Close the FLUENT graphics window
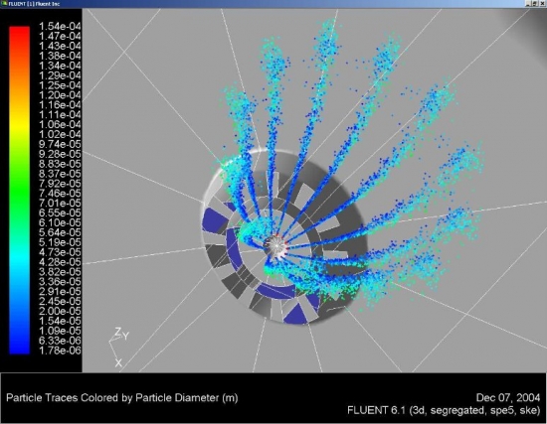547x424 pixels. pos(542,4)
